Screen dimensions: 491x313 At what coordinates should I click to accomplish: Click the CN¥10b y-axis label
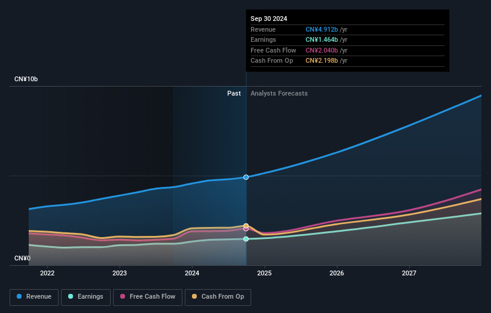[26, 79]
